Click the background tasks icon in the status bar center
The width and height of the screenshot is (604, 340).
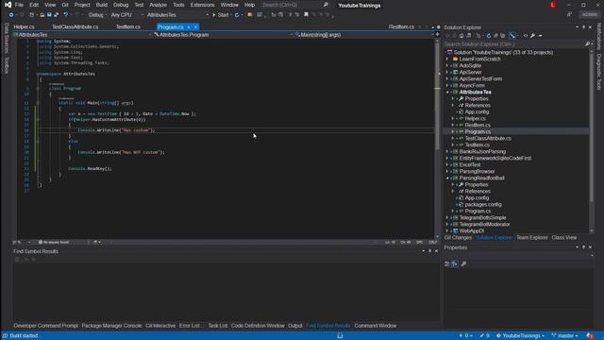click(x=340, y=336)
